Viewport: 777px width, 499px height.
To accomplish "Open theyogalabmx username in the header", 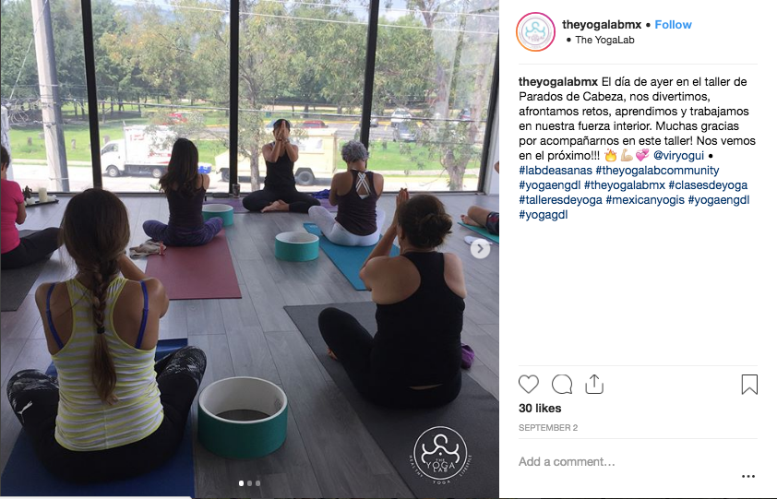I will point(602,25).
